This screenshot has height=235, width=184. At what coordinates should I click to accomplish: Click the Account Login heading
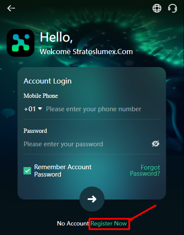click(x=48, y=81)
